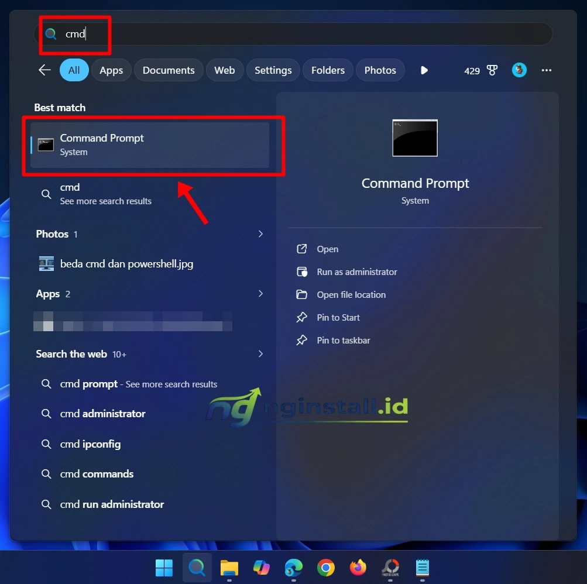Screen dimensions: 587x584
Task: Open the user profile avatar
Action: coord(519,70)
